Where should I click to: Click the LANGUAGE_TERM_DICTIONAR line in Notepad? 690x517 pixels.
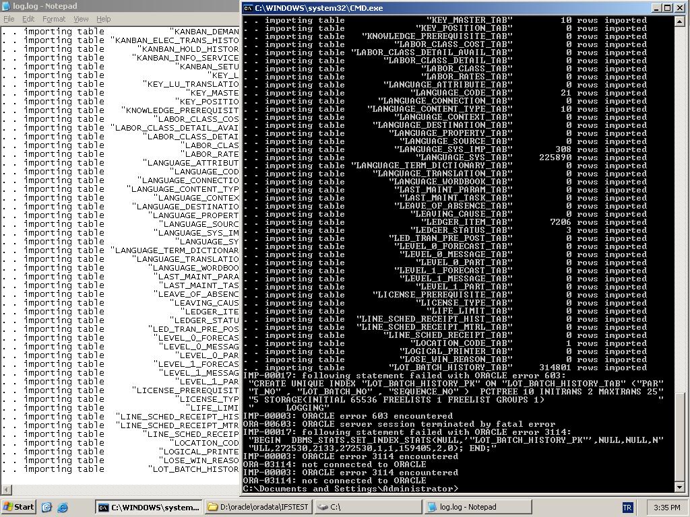pos(120,250)
